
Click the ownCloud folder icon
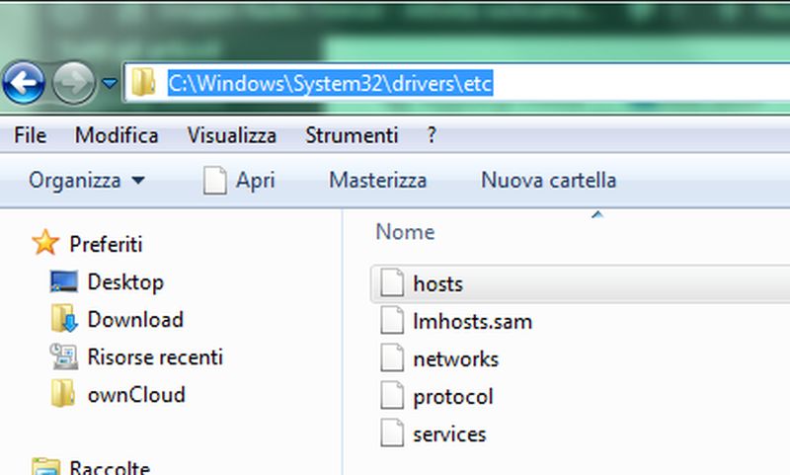(62, 393)
